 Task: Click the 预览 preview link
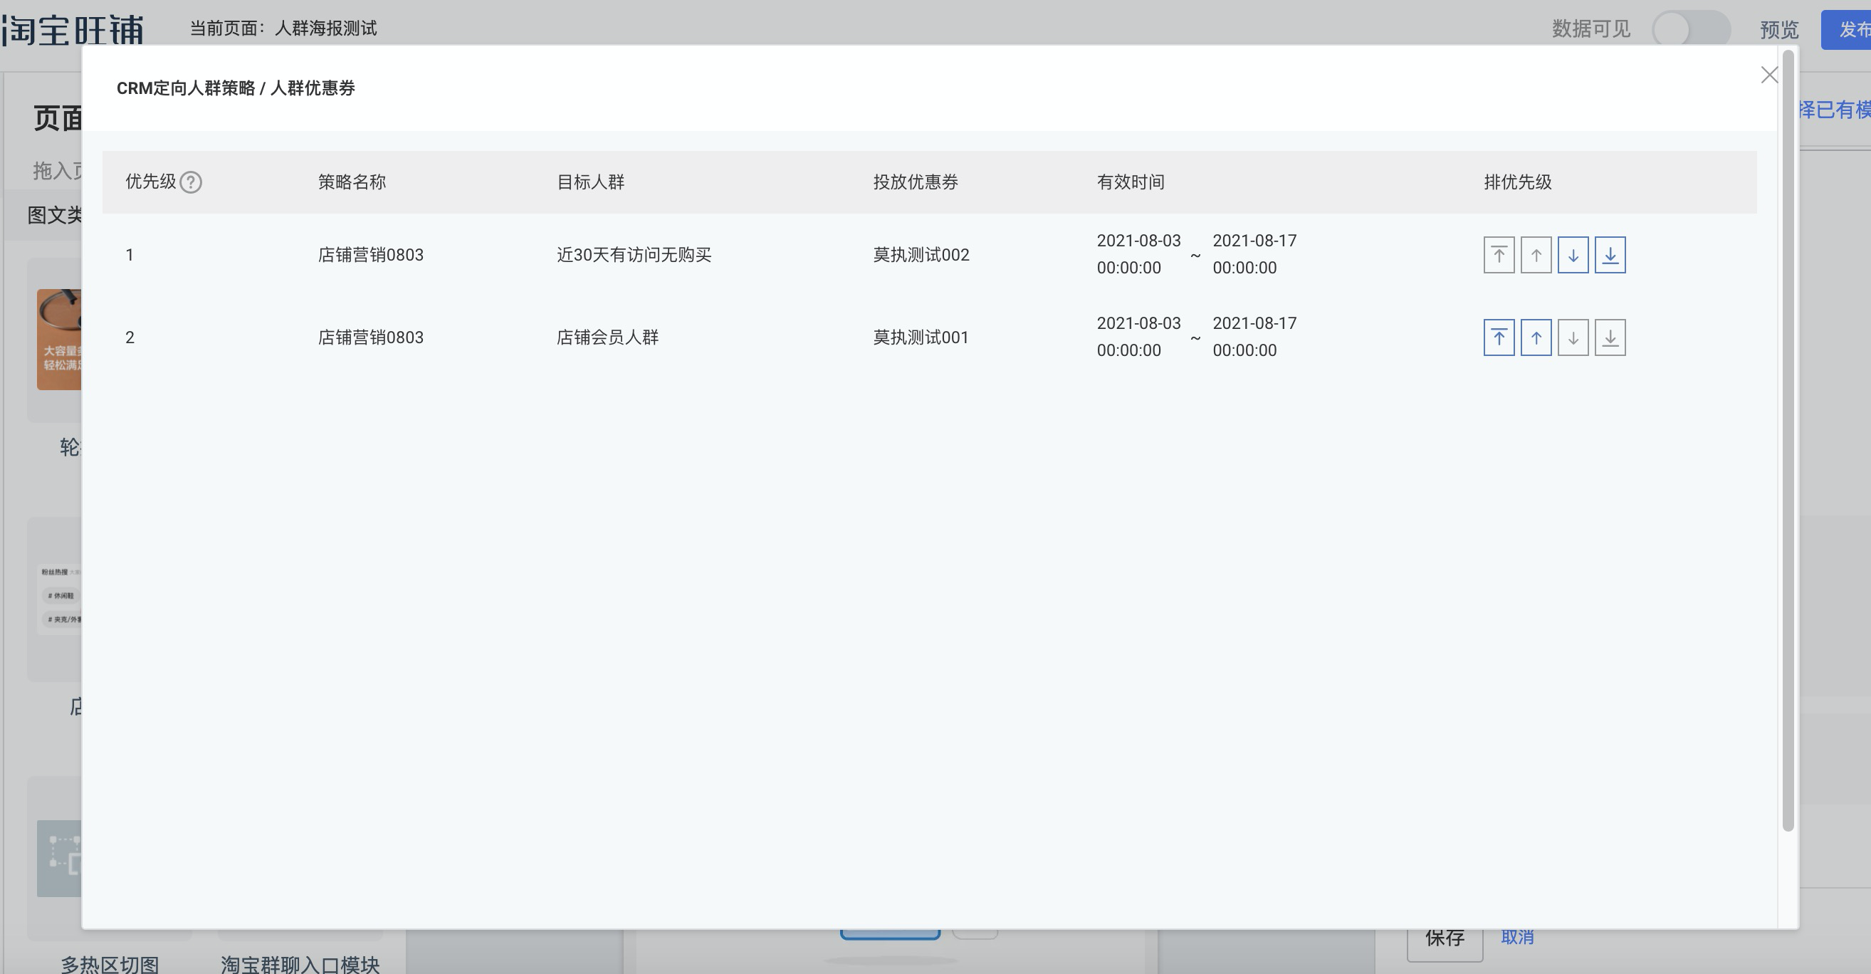[1778, 29]
